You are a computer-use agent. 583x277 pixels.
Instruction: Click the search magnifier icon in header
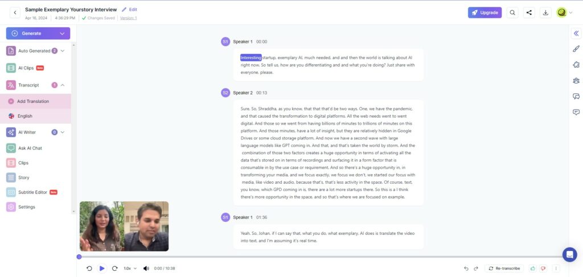click(512, 13)
